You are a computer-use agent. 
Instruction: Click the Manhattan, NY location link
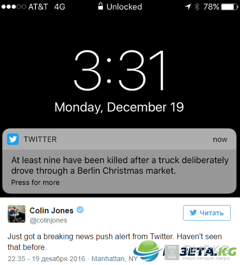[114, 259]
